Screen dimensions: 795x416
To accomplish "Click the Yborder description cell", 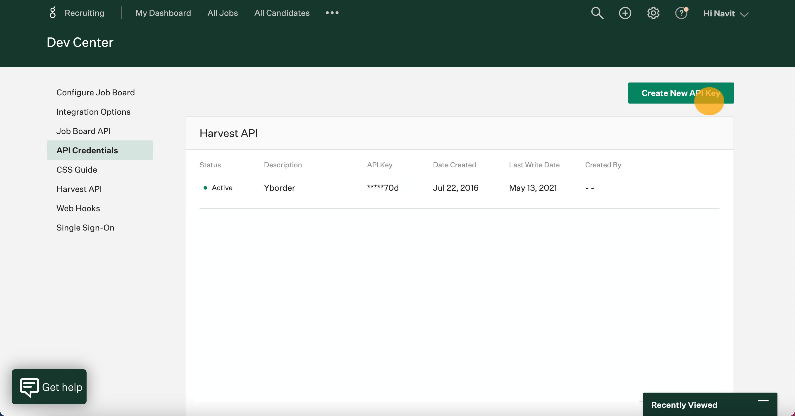I will (x=279, y=188).
